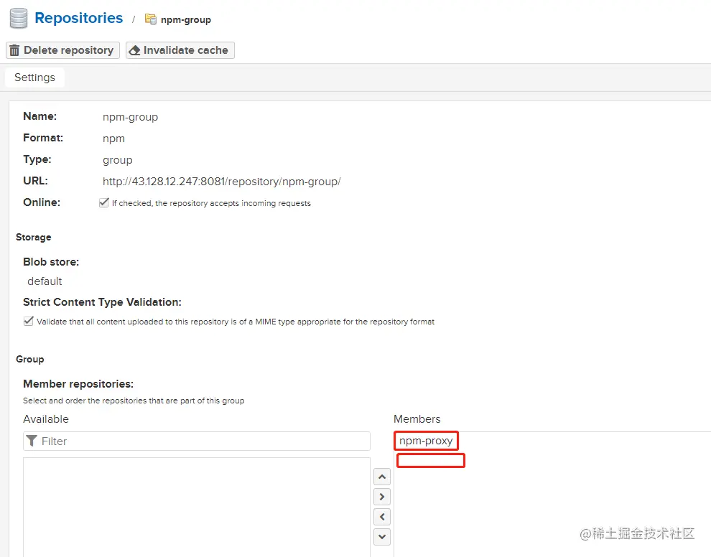Image resolution: width=711 pixels, height=557 pixels.
Task: Click the Type value group
Action: click(x=118, y=161)
